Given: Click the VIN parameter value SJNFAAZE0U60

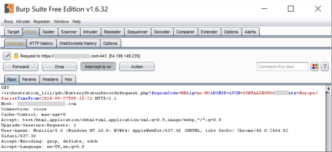Looking at the screenshot, I should point(259,93).
